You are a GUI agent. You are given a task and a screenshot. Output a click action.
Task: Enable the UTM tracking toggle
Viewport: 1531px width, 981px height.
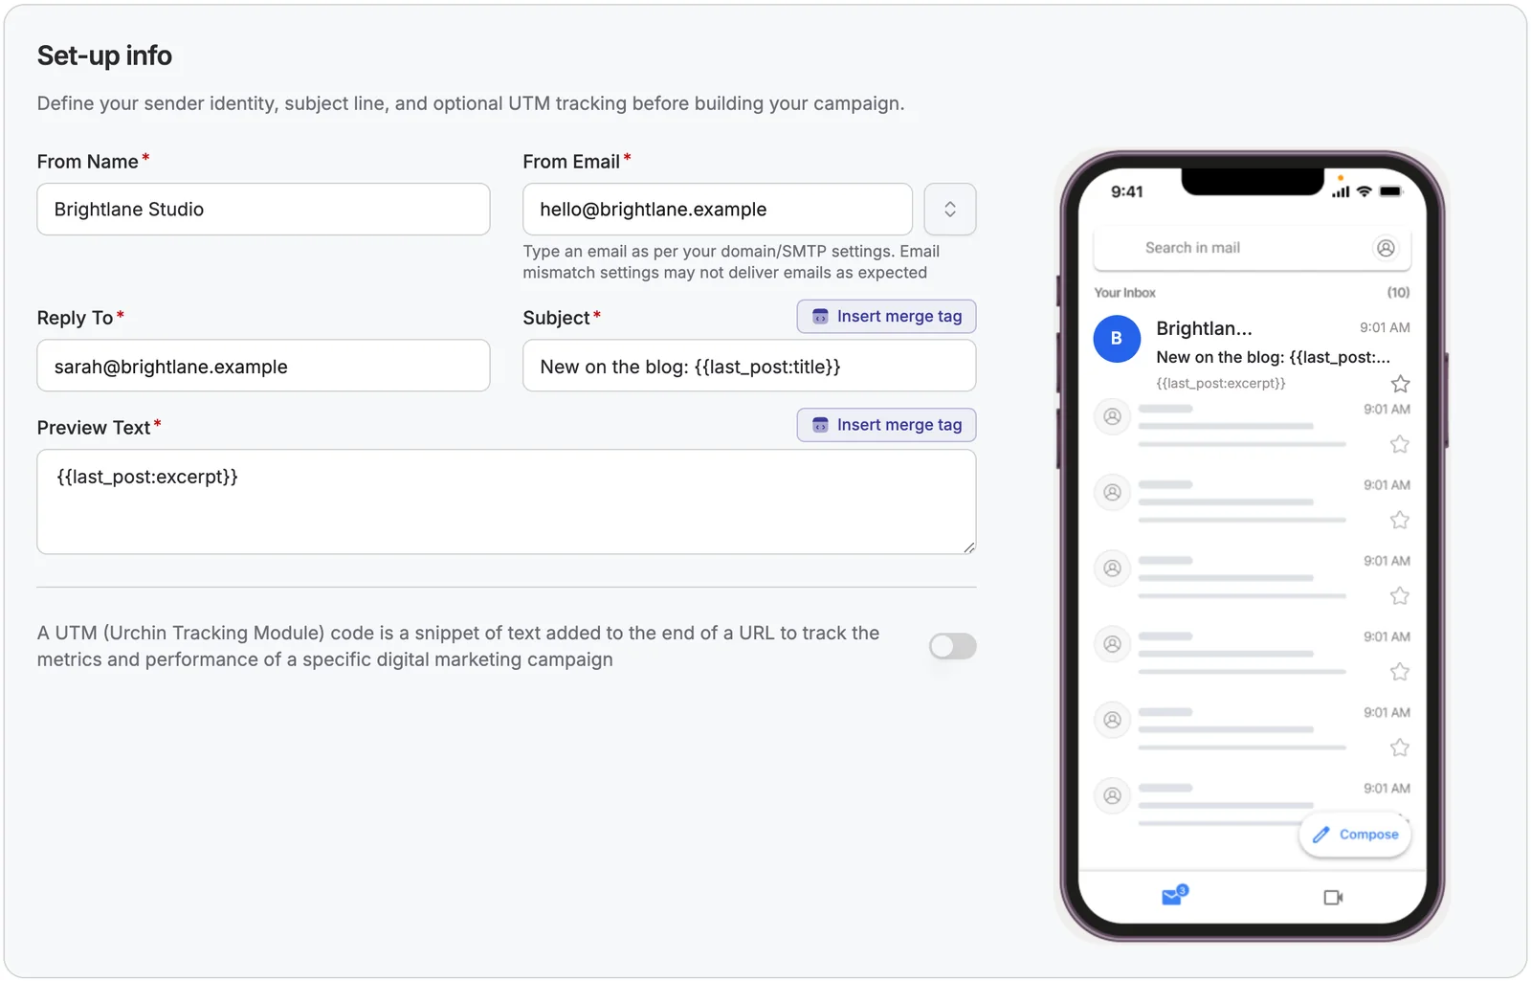coord(952,646)
